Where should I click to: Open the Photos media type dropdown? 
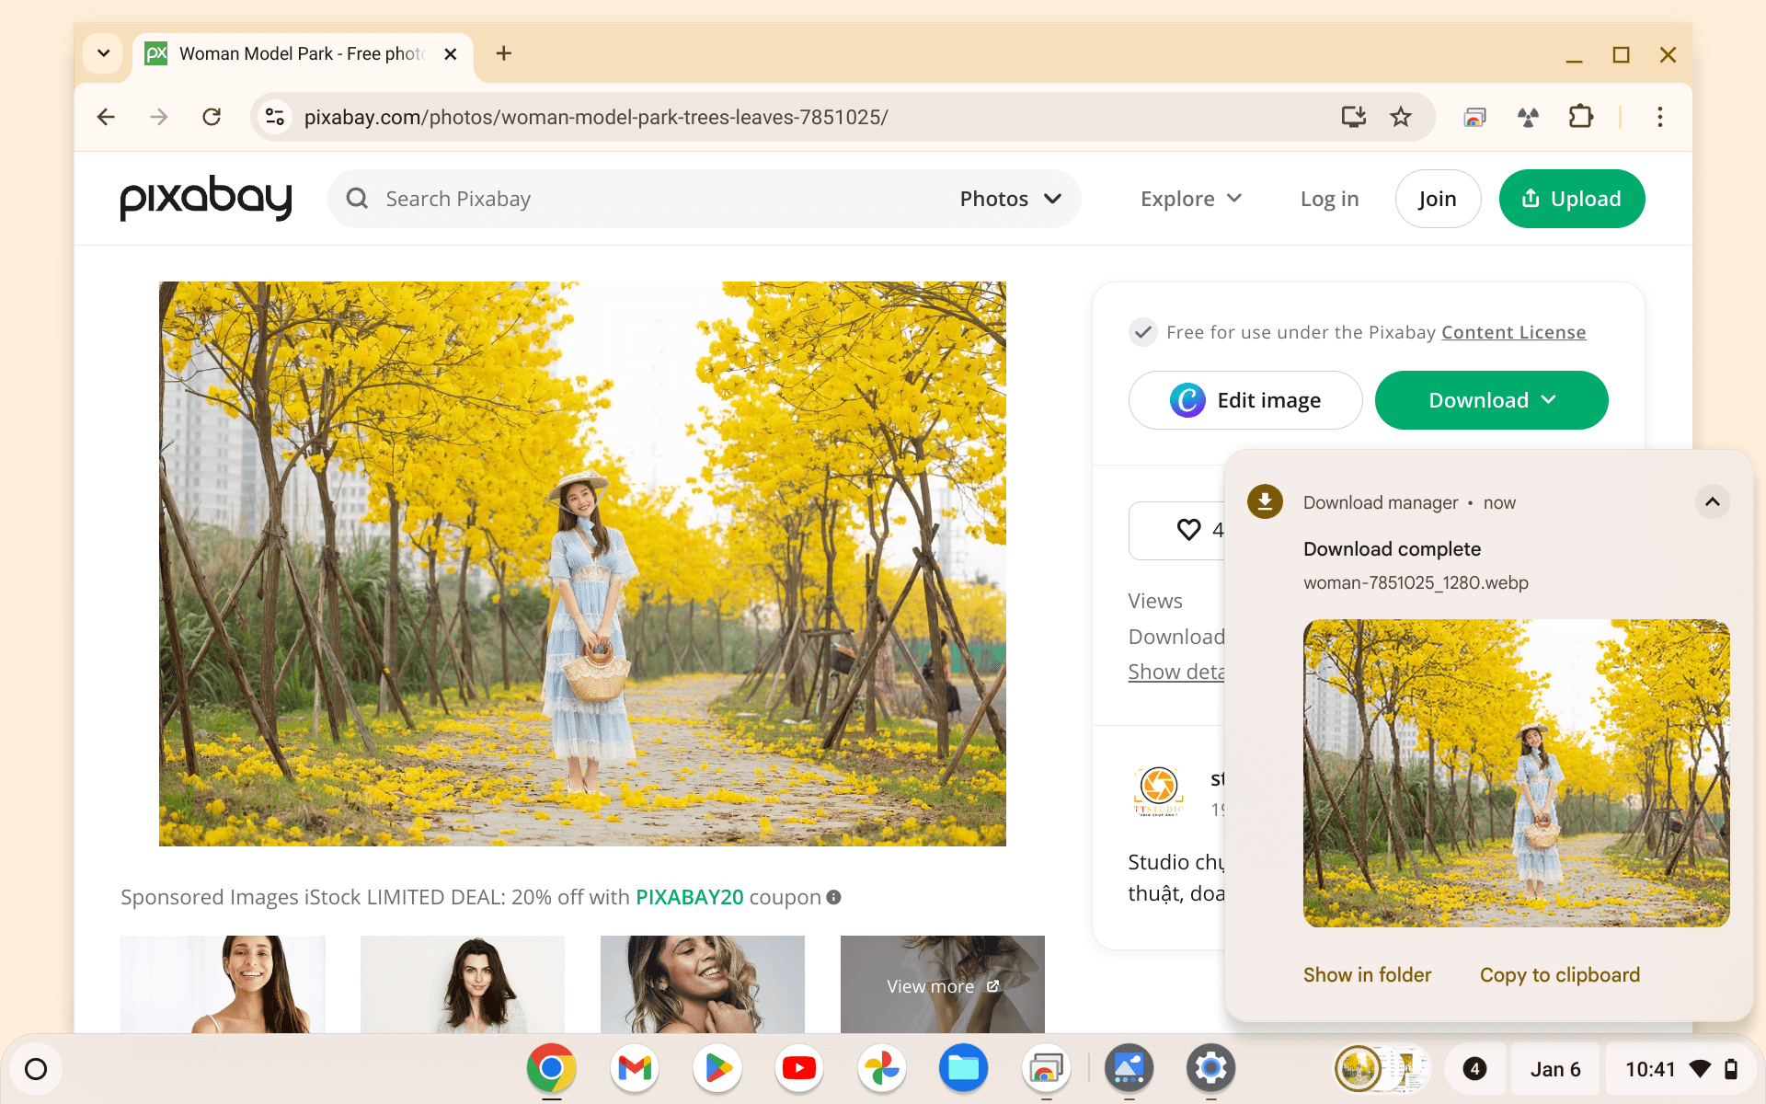point(1010,199)
